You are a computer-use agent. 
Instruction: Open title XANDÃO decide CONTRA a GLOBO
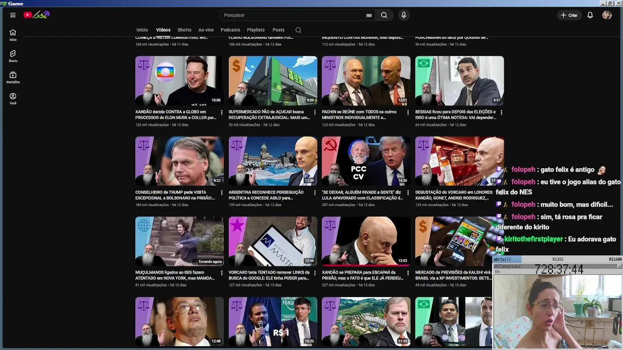176,115
